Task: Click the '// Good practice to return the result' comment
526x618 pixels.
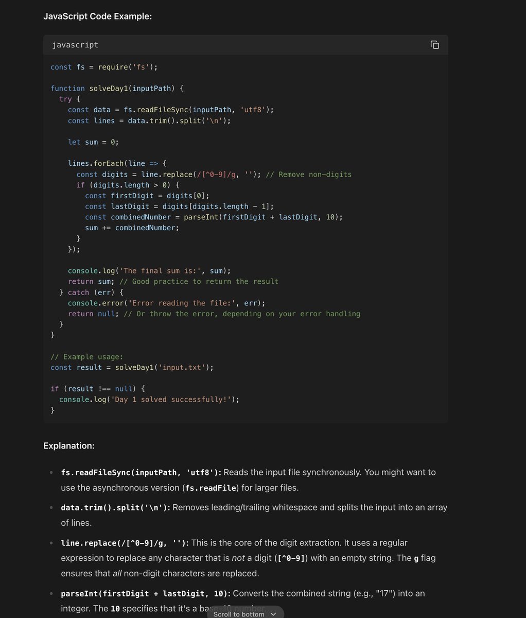Action: coord(199,281)
